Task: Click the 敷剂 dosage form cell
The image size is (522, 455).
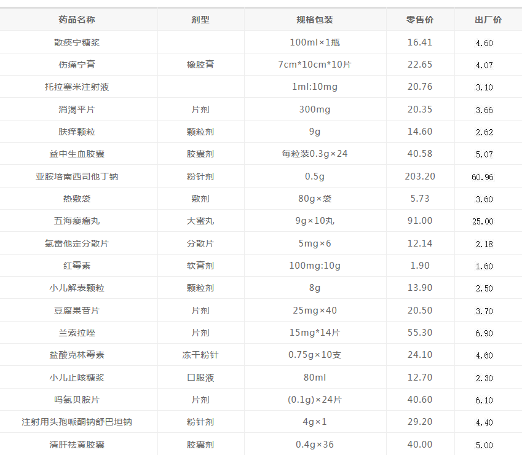Action: [x=200, y=199]
